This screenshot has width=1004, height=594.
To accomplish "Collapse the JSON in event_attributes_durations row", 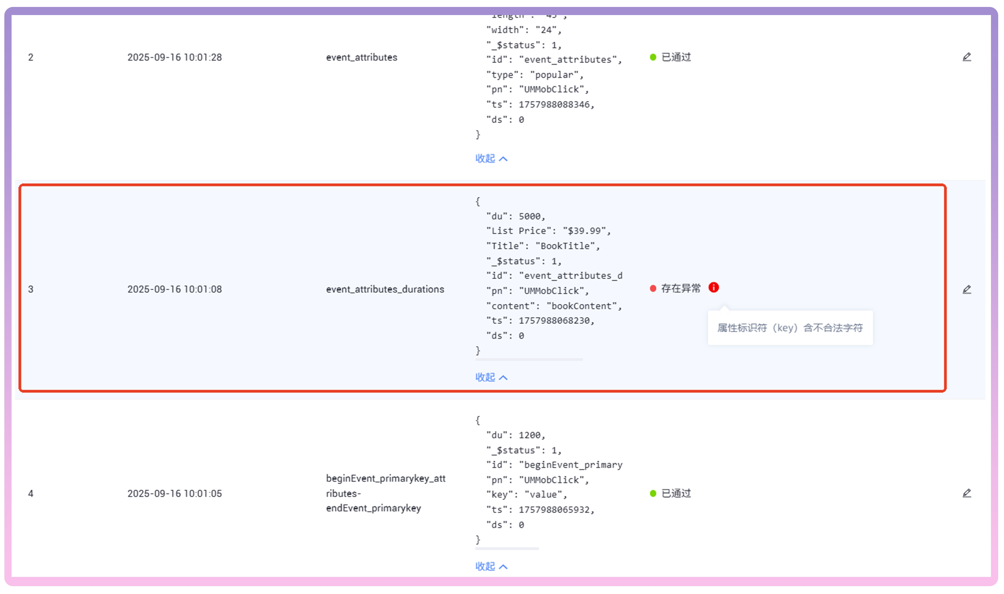I will (x=491, y=377).
